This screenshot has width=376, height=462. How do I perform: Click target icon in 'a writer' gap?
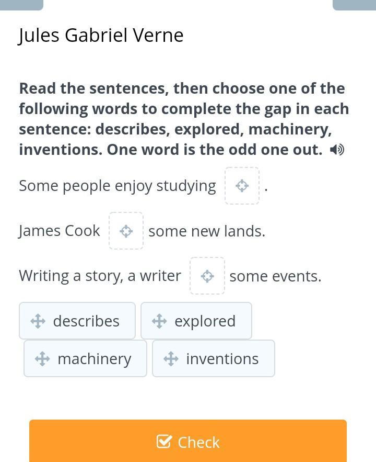[x=207, y=276]
